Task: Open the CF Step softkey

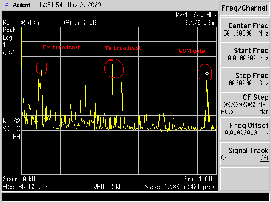Action: (x=245, y=104)
